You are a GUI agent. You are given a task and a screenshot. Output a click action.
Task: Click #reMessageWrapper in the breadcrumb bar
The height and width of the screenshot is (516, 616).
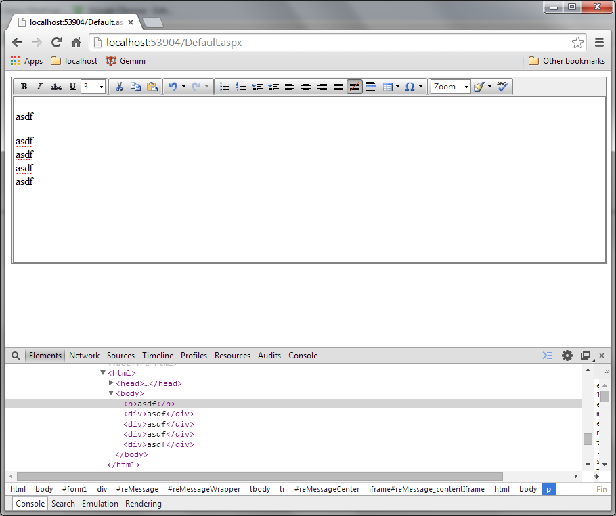point(204,489)
